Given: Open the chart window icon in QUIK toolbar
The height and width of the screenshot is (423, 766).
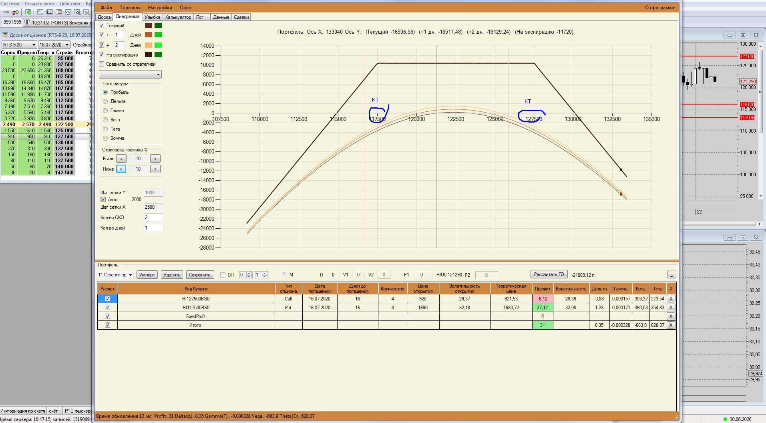Looking at the screenshot, I should pos(40,12).
